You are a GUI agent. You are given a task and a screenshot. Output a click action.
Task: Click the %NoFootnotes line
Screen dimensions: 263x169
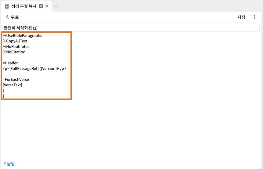16,46
